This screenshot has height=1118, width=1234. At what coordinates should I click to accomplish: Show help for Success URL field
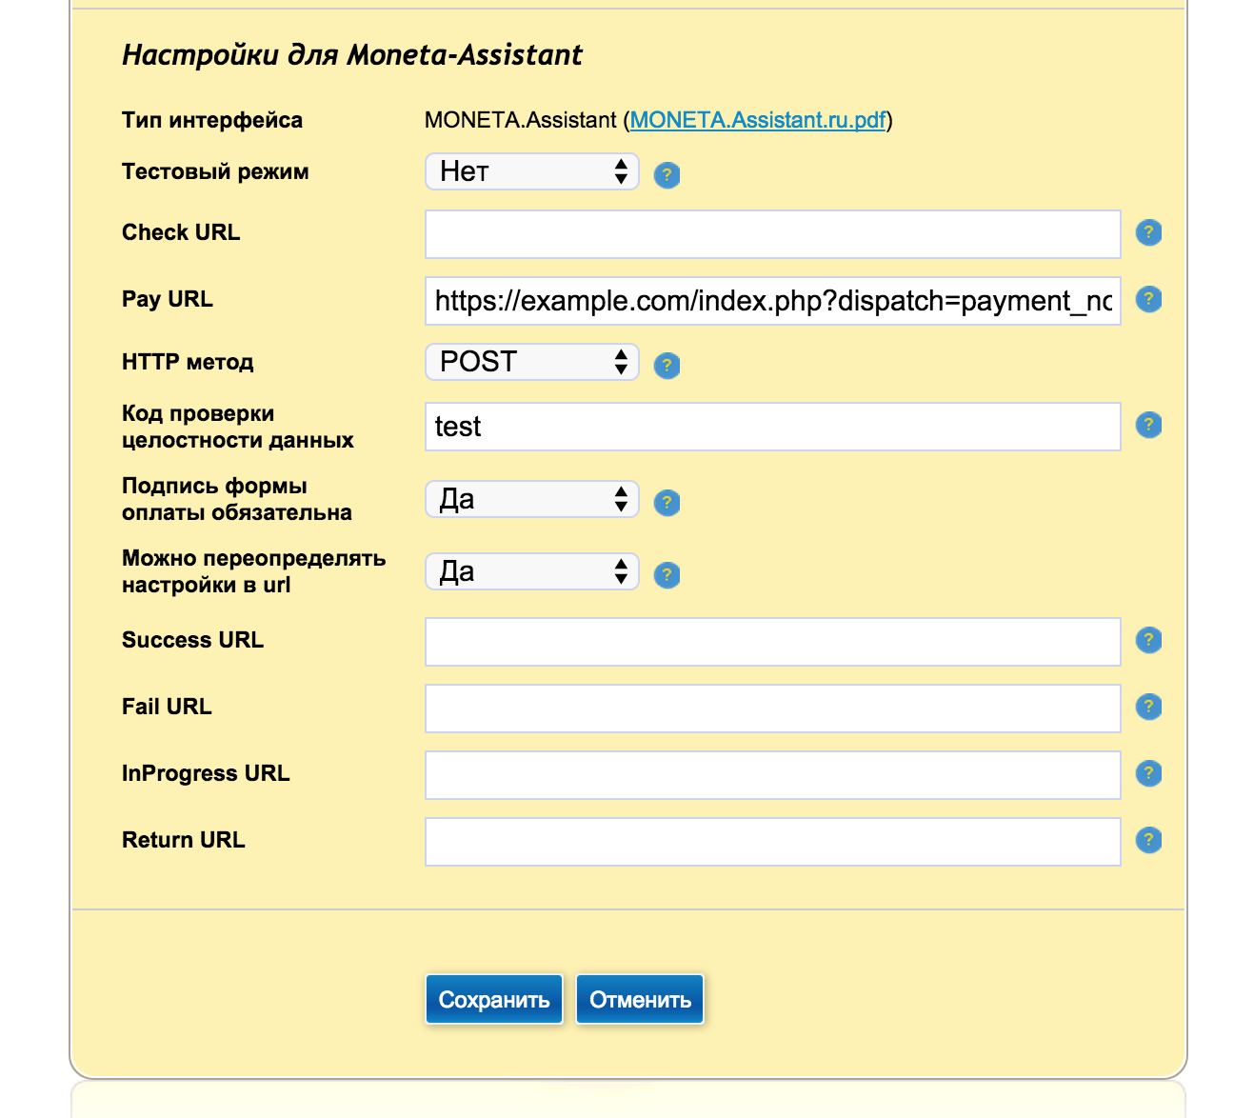tap(1148, 640)
